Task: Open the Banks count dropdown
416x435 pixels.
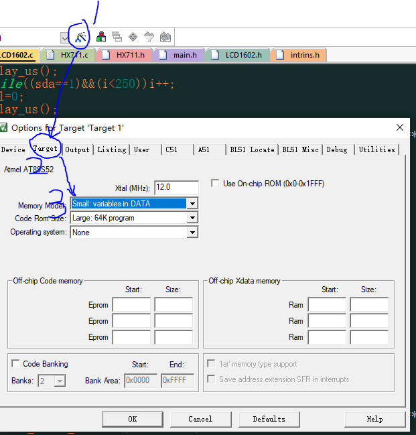Action: [60, 381]
